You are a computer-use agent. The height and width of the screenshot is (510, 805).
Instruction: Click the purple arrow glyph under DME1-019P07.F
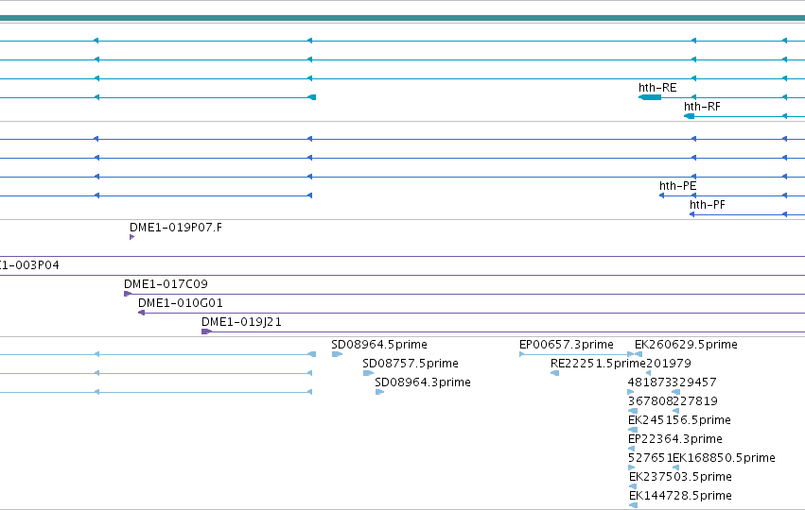(131, 237)
